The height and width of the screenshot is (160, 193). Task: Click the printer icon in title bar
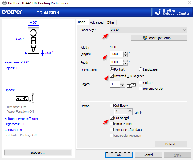point(5,3)
